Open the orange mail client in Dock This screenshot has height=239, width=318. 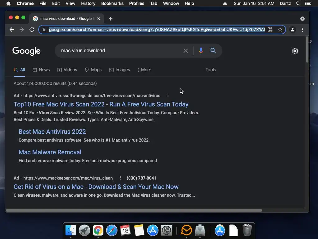[x=186, y=230]
